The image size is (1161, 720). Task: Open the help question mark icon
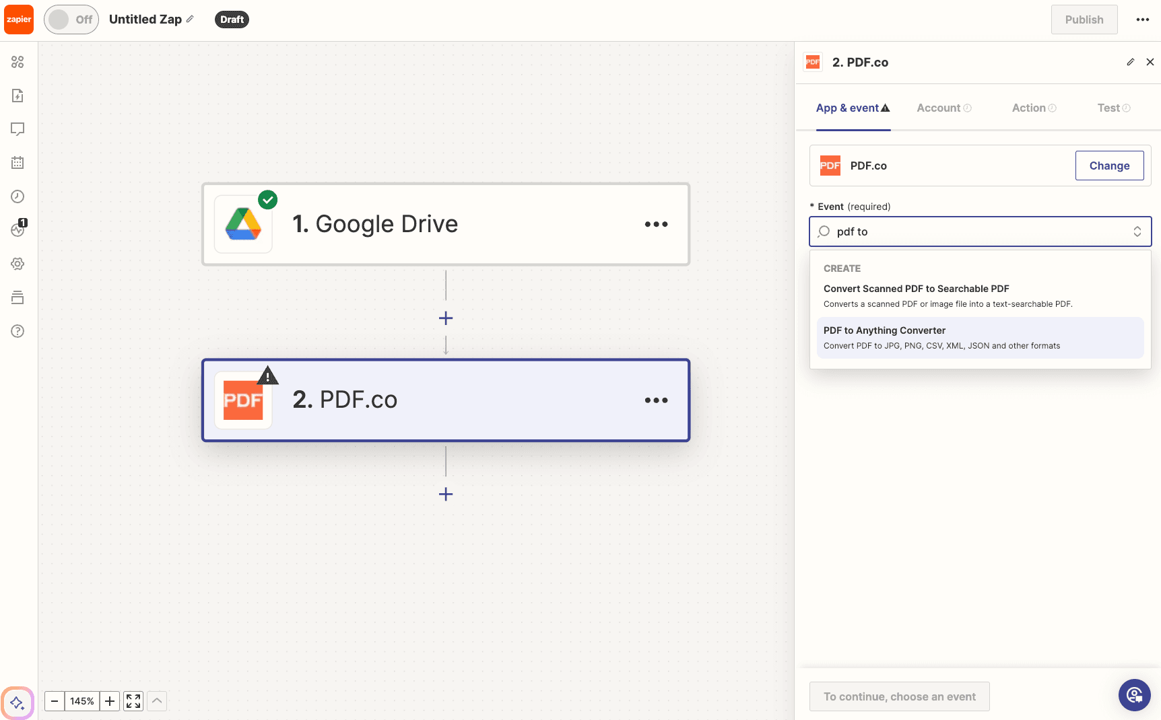[18, 331]
